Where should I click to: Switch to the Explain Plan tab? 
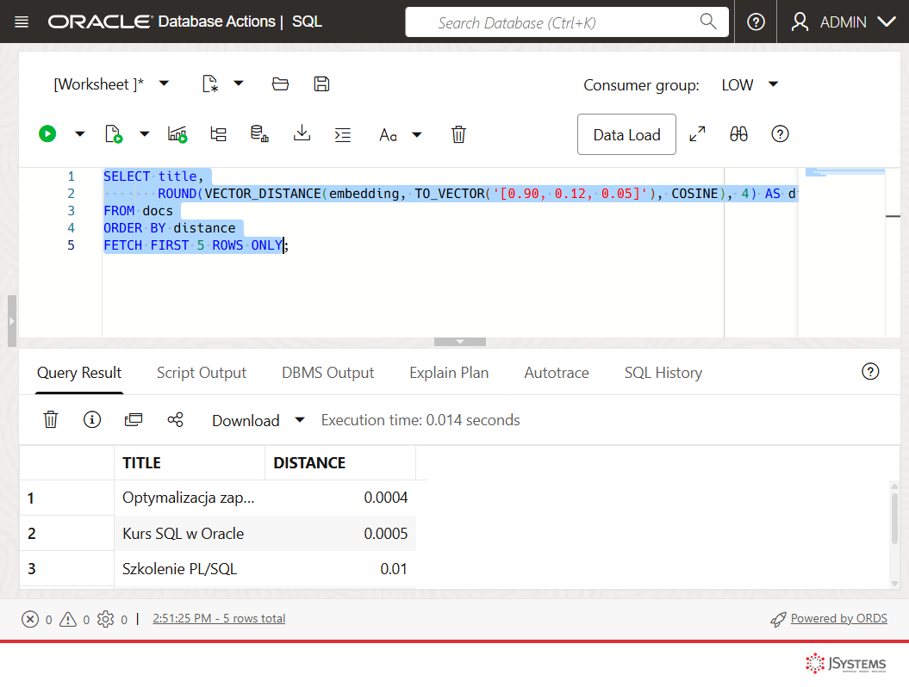[449, 373]
